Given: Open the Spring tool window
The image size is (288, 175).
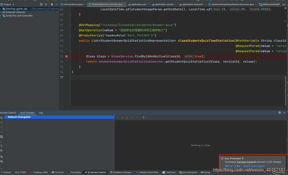Looking at the screenshot, I should (205, 172).
